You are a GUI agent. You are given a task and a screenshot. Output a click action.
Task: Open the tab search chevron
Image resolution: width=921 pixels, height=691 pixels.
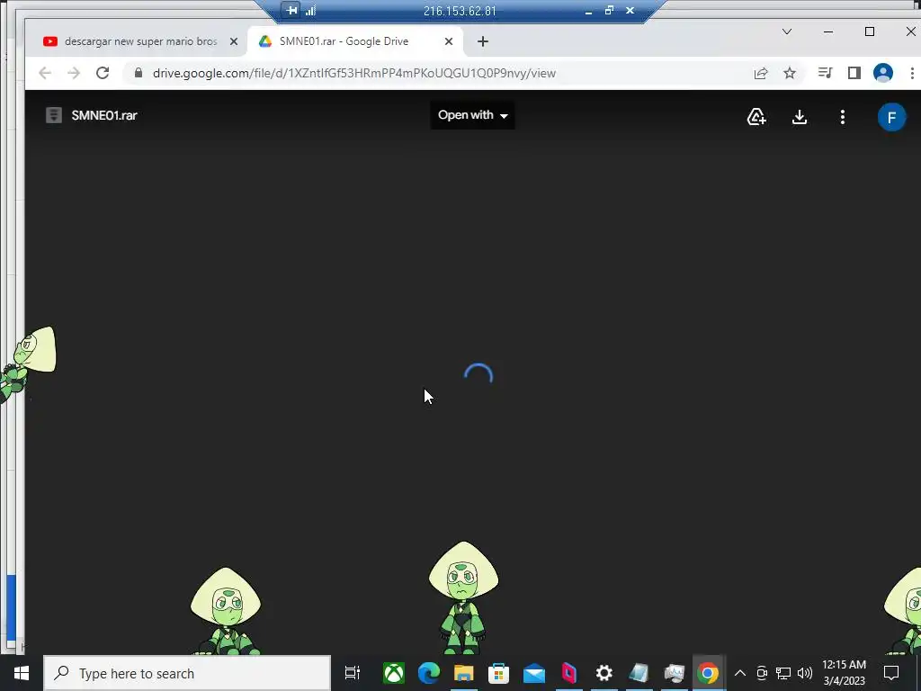pos(786,31)
